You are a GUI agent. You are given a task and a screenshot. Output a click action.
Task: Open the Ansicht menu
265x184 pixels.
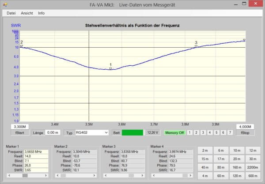point(27,13)
